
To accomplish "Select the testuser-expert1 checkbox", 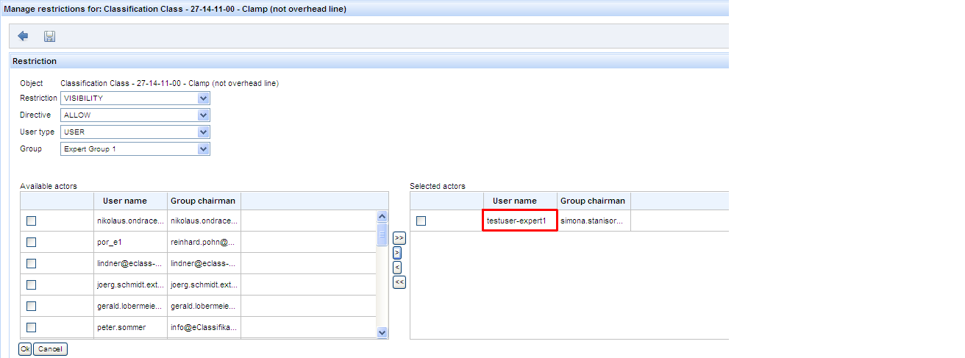I will pos(421,221).
